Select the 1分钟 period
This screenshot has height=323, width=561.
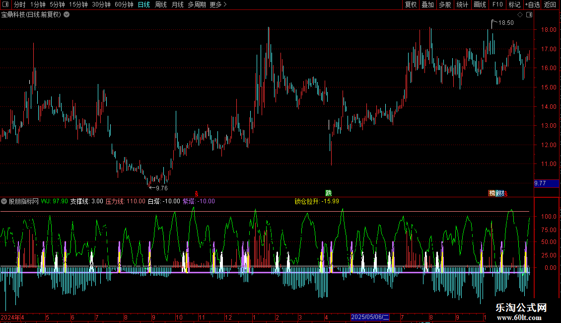pyautogui.click(x=38, y=4)
